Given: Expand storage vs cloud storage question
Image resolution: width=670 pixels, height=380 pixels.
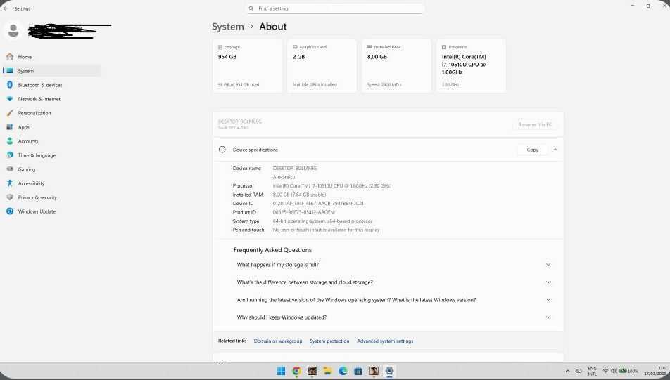Looking at the screenshot, I should (388, 282).
